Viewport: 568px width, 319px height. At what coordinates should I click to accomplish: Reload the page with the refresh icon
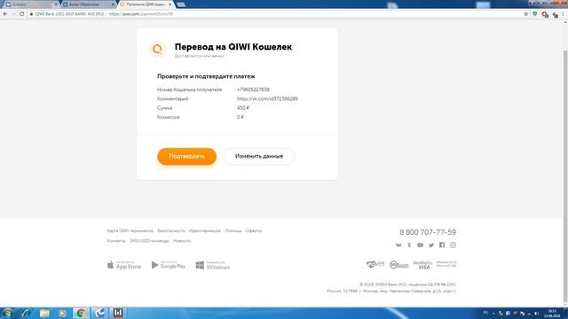click(21, 14)
